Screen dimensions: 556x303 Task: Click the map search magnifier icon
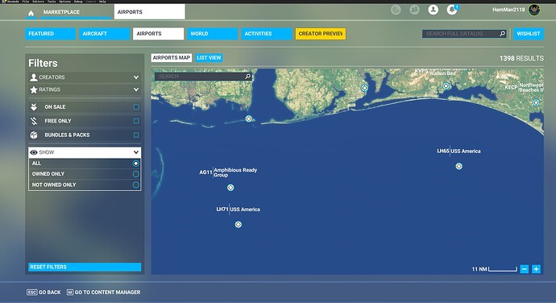248,77
